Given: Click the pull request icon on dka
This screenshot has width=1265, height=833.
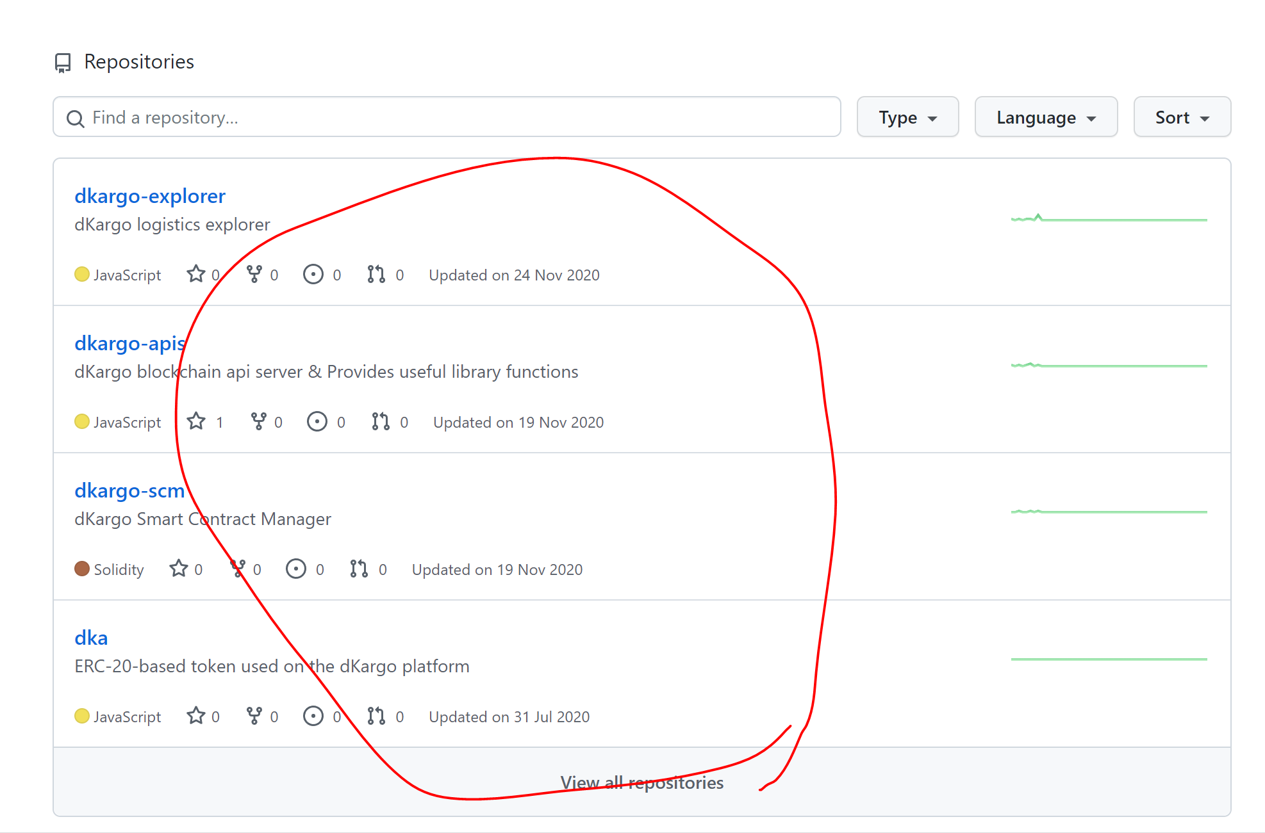Looking at the screenshot, I should click(376, 716).
